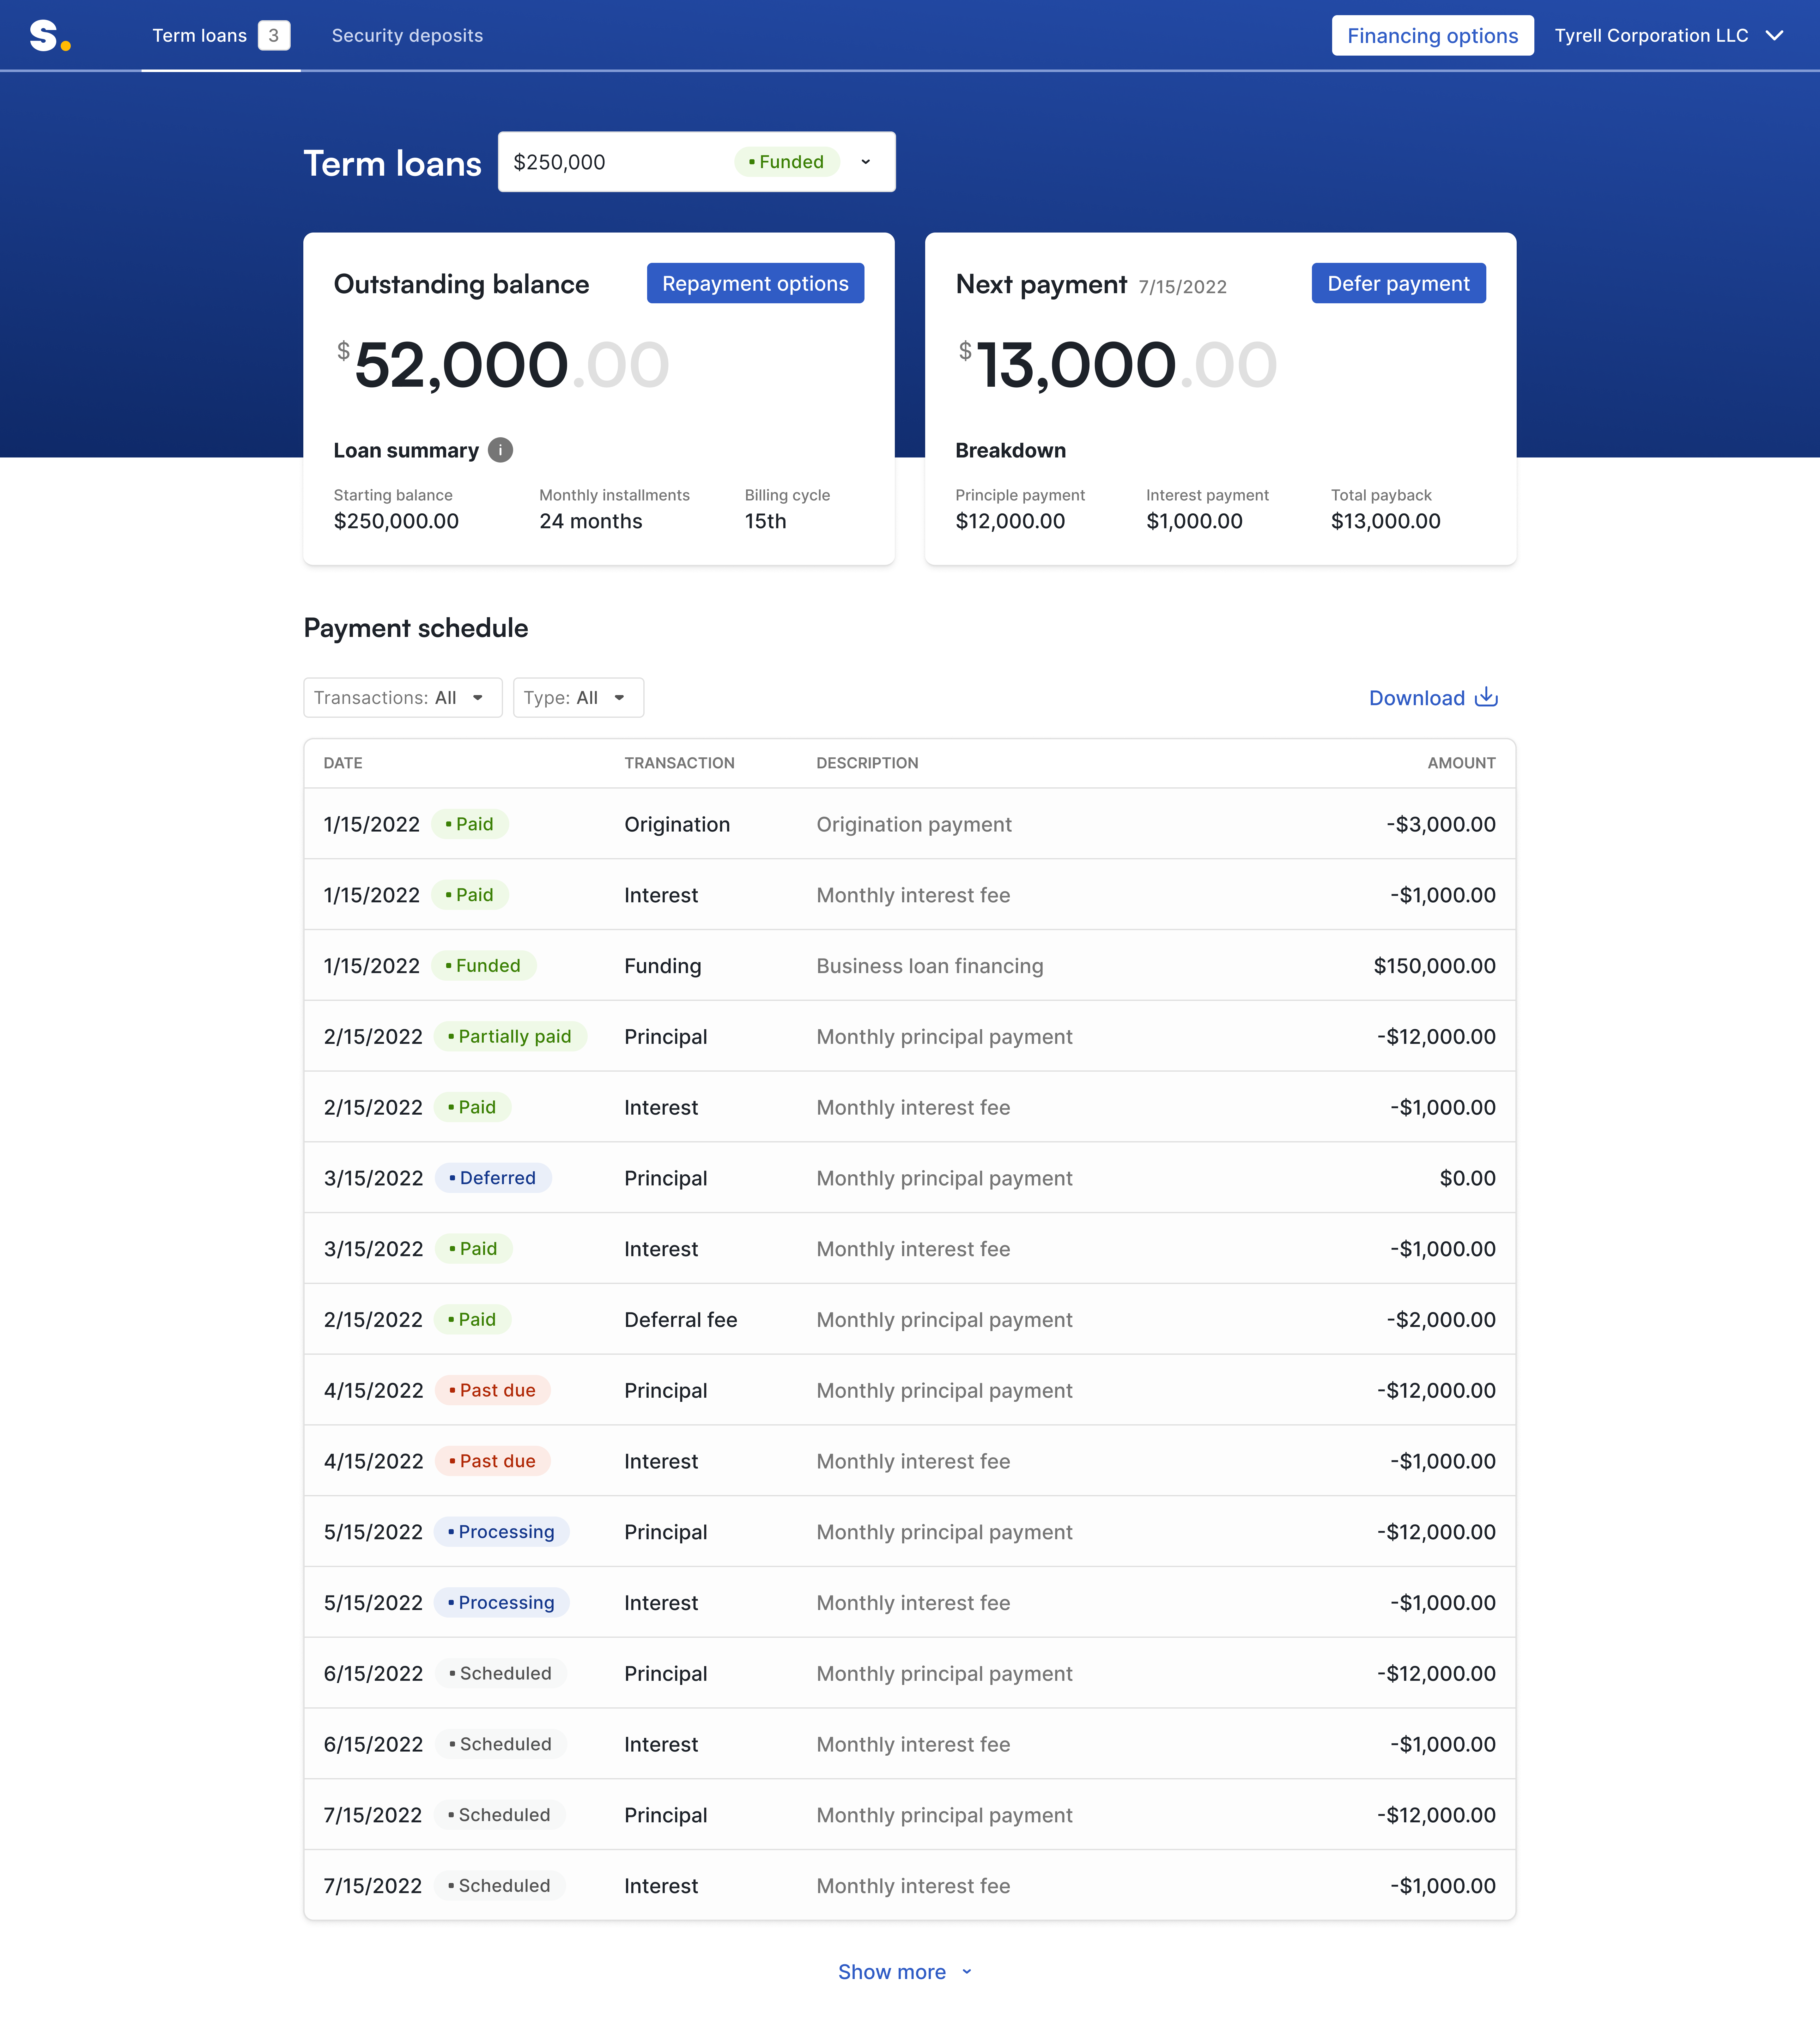
Task: Click the 3/15/2022 Principal date cell
Action: [373, 1178]
